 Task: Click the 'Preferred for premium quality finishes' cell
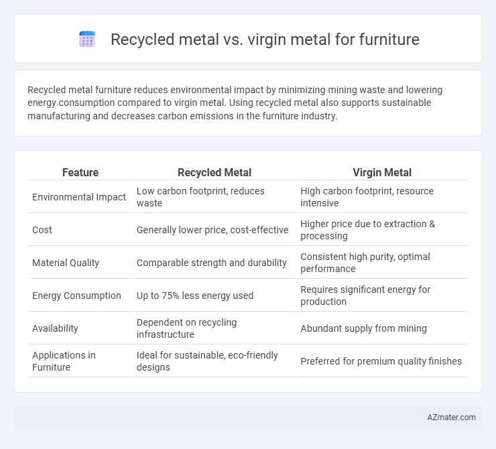pyautogui.click(x=382, y=361)
